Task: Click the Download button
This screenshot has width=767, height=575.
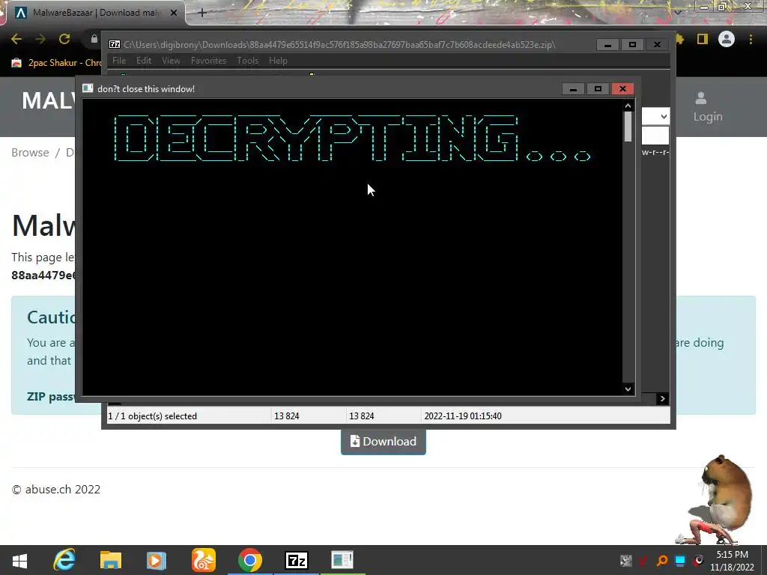Action: coord(383,442)
